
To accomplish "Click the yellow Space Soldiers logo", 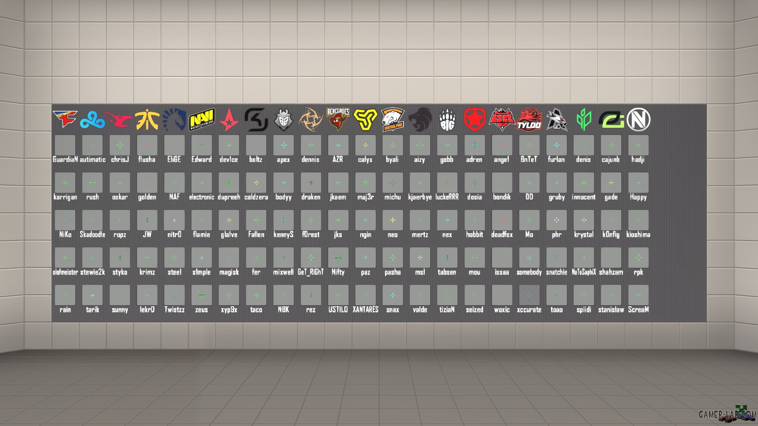I will (365, 120).
